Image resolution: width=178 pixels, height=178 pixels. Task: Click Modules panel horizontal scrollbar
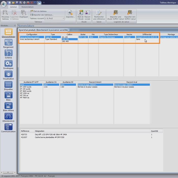(8, 172)
